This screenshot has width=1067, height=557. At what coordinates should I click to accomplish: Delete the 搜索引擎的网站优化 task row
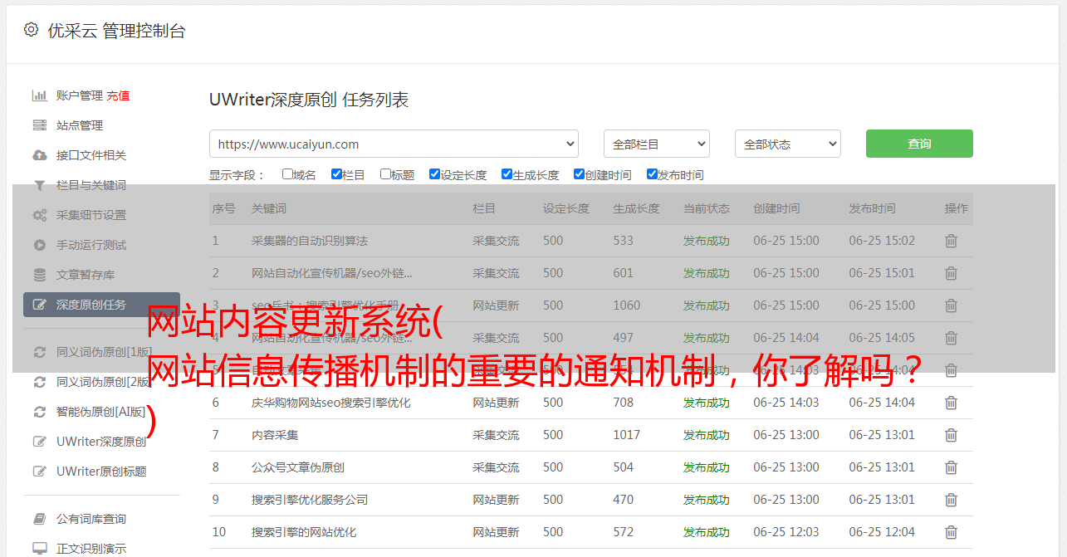[x=951, y=532]
